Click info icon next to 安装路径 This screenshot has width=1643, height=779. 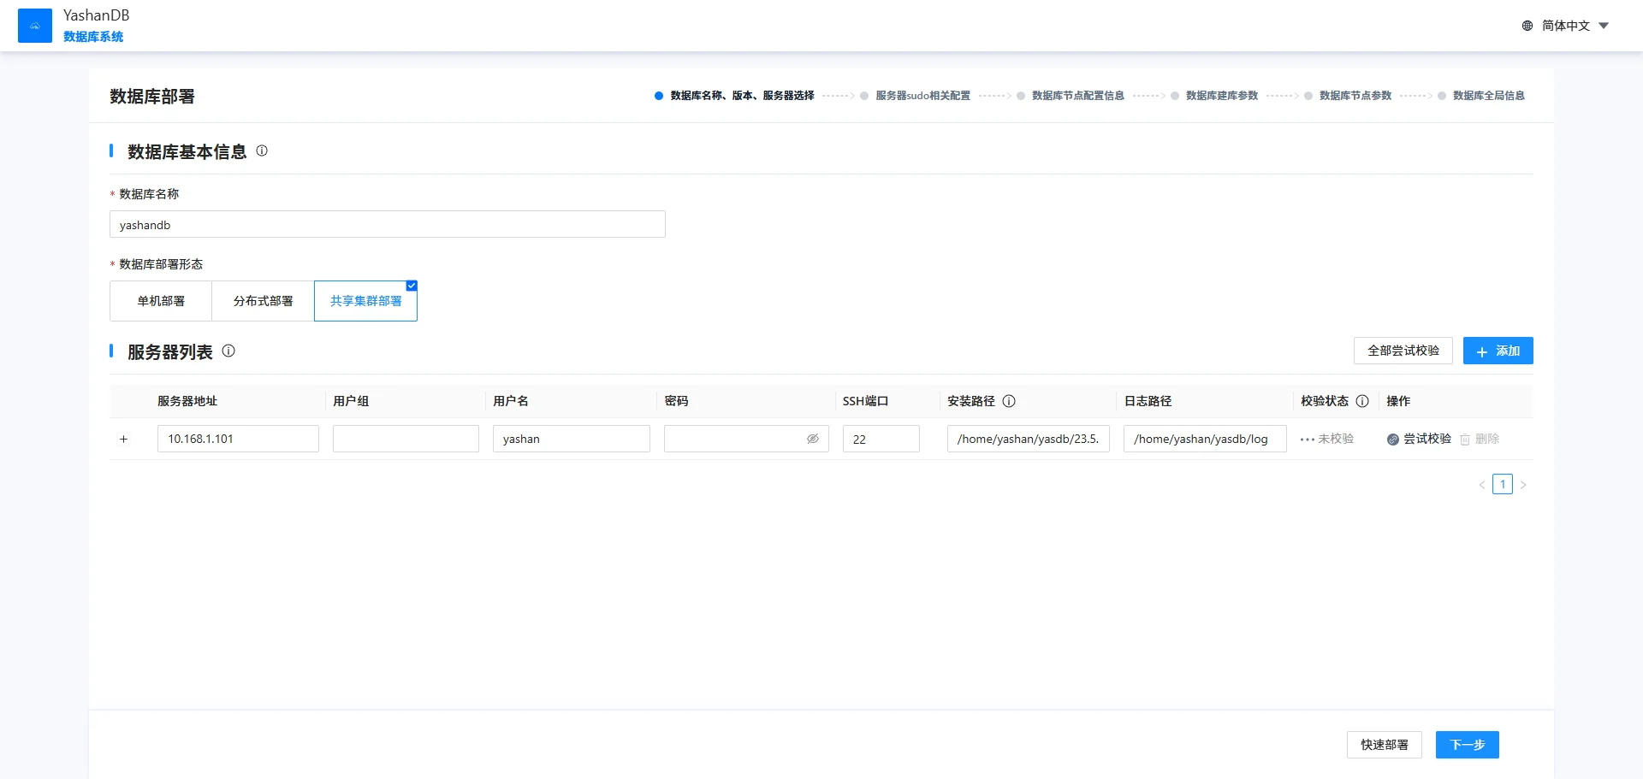pos(1009,401)
